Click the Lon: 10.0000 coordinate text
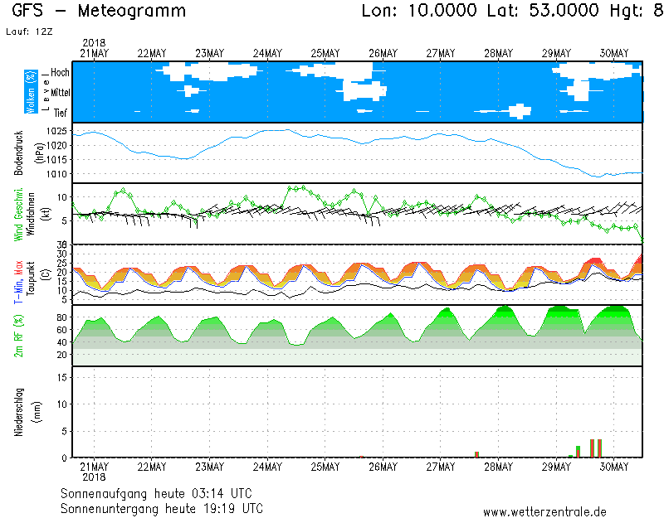This screenshot has width=664, height=518. [x=419, y=12]
